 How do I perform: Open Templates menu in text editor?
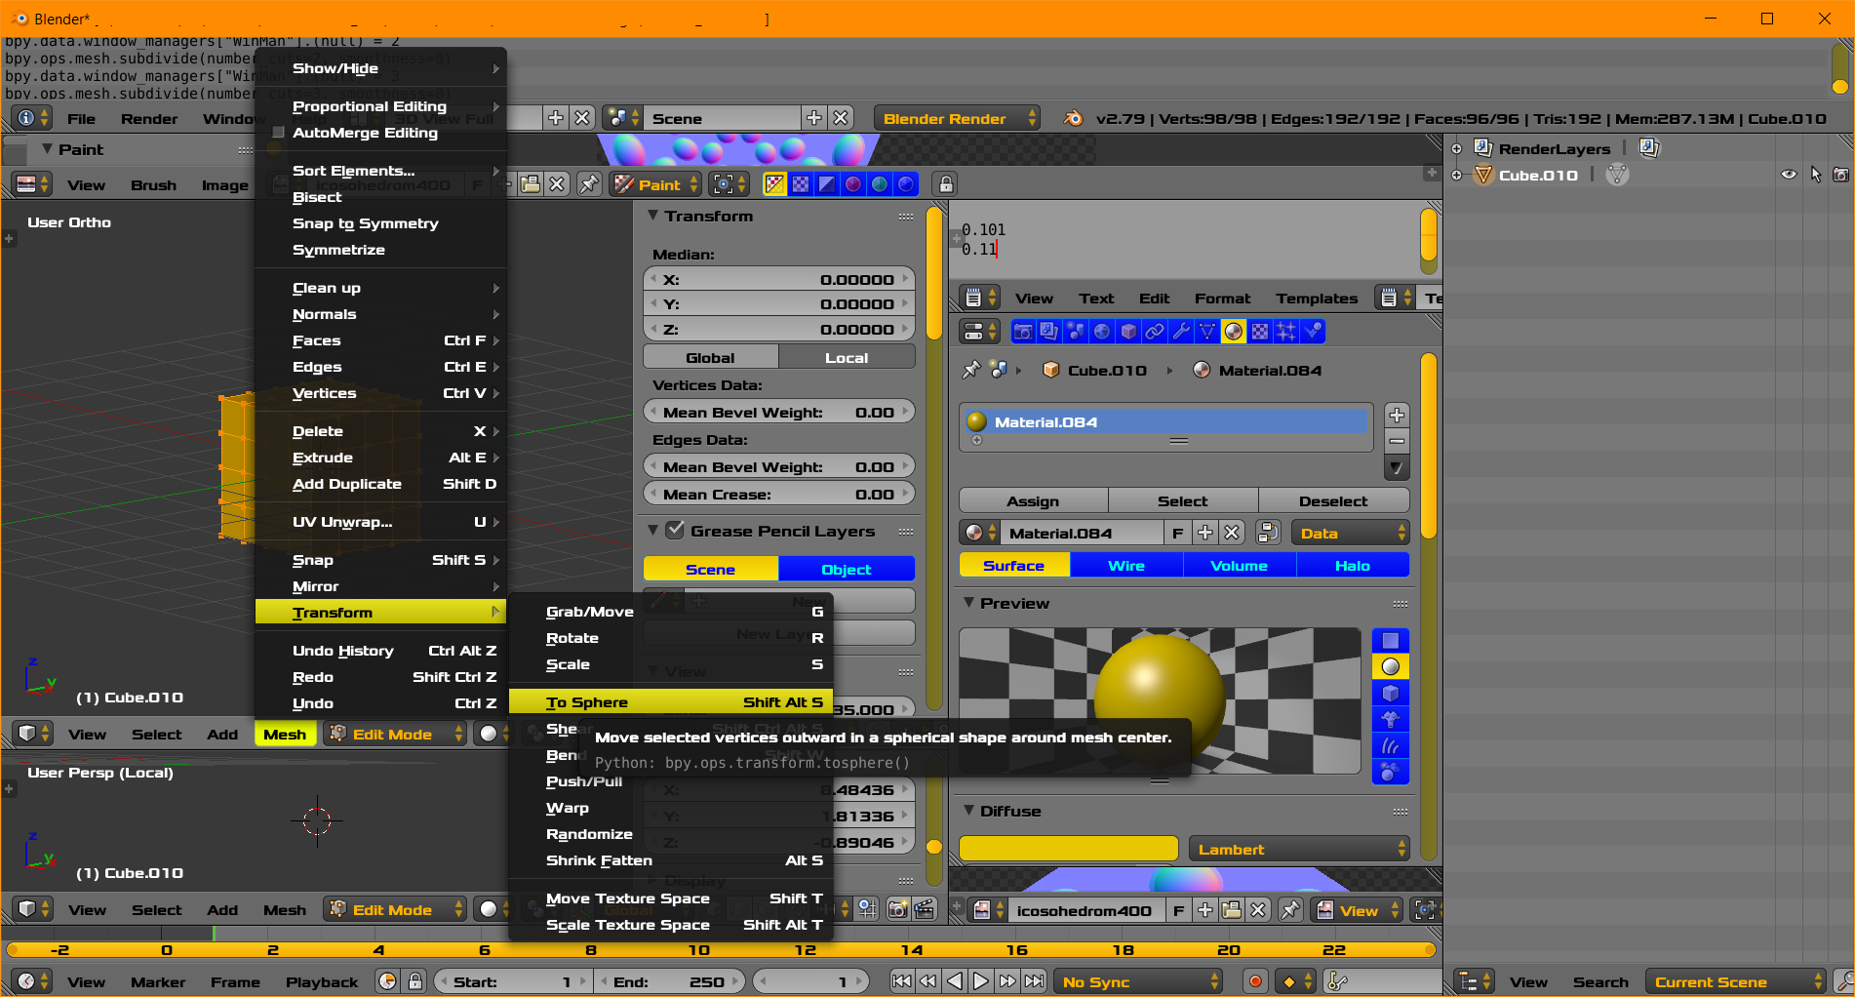point(1317,299)
